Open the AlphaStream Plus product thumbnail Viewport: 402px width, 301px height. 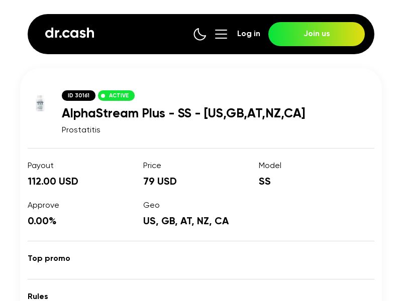pyautogui.click(x=40, y=103)
